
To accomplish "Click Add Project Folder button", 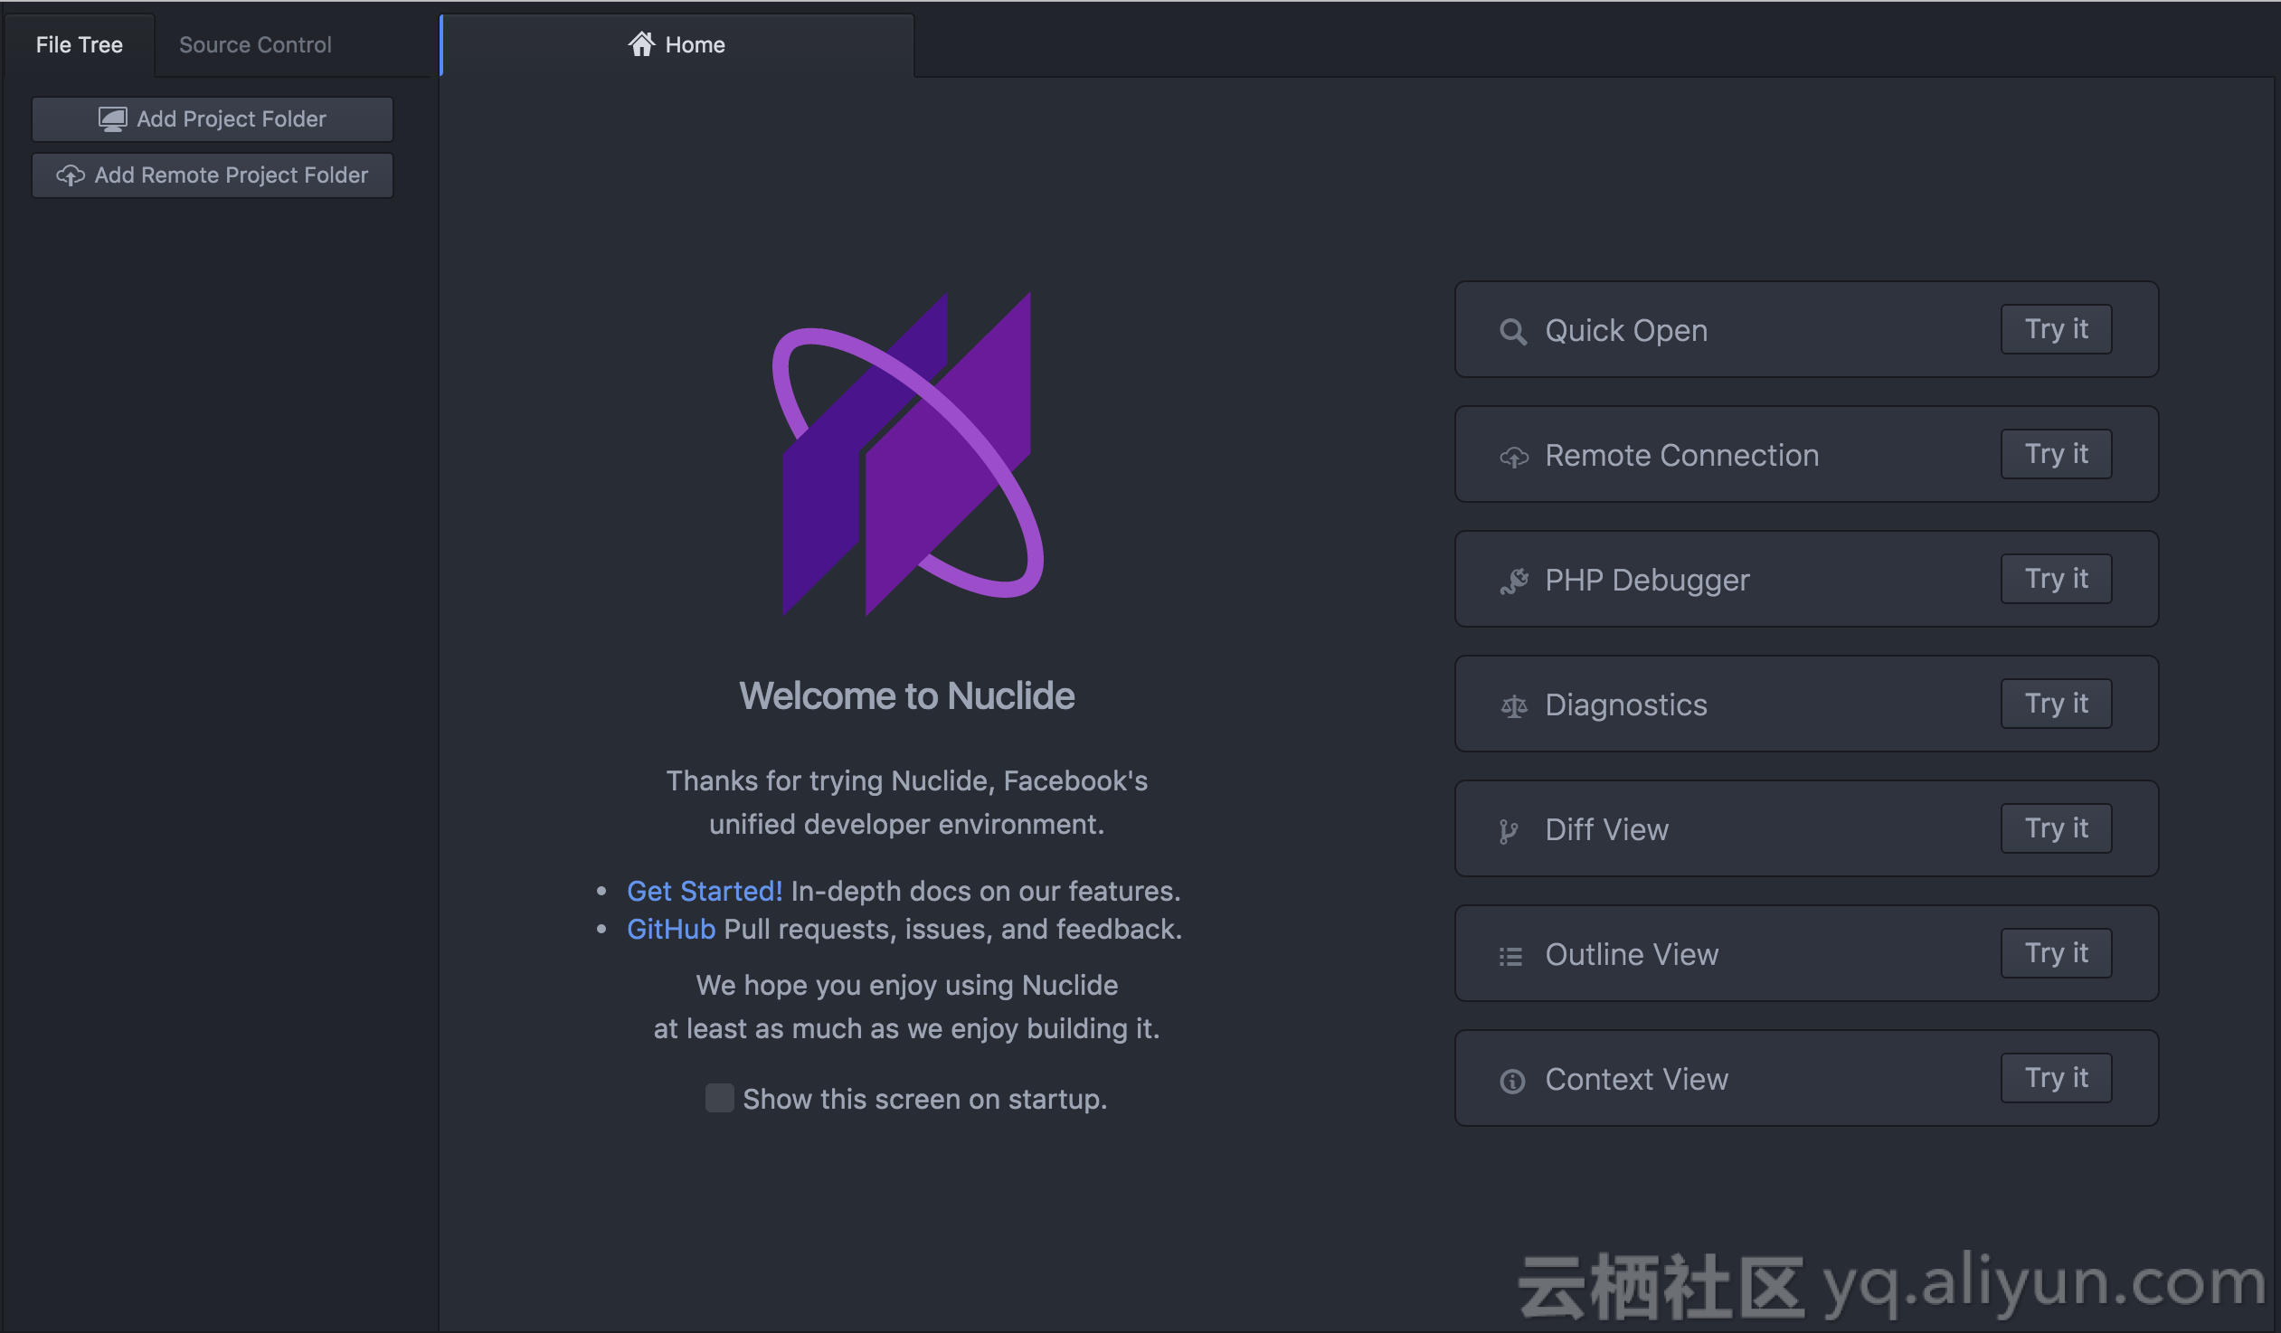I will [213, 118].
